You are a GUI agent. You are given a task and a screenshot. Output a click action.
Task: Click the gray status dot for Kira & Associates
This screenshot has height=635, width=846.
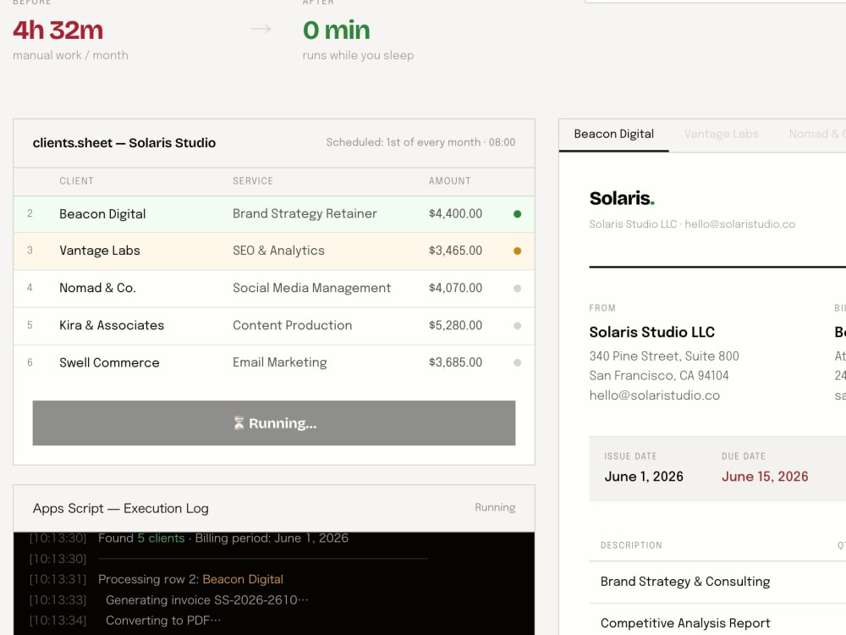point(517,326)
